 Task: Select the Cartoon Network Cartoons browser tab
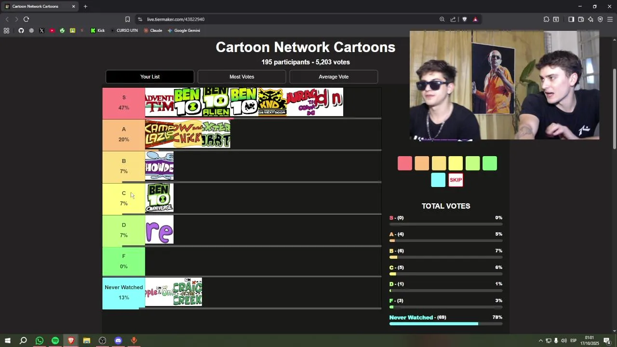click(x=40, y=6)
